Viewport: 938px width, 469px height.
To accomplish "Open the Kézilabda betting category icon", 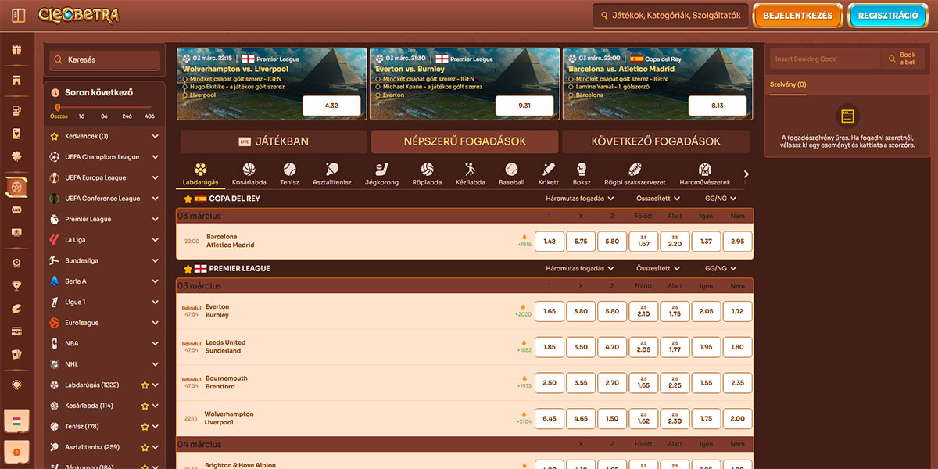I will pyautogui.click(x=469, y=168).
